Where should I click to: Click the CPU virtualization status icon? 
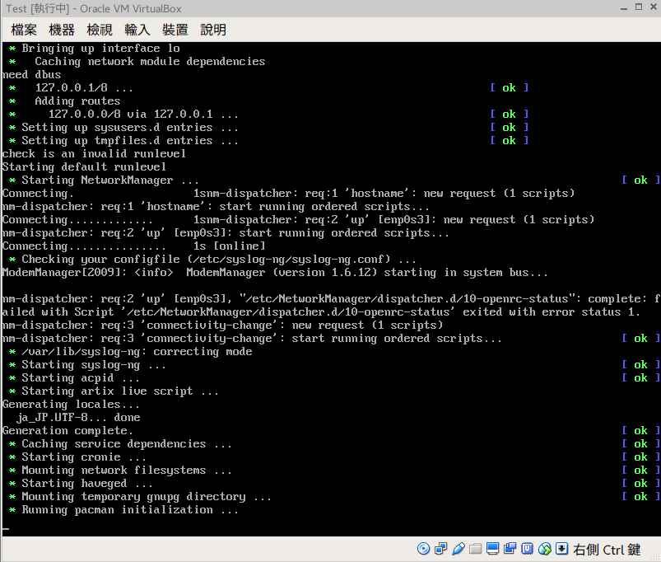click(527, 549)
